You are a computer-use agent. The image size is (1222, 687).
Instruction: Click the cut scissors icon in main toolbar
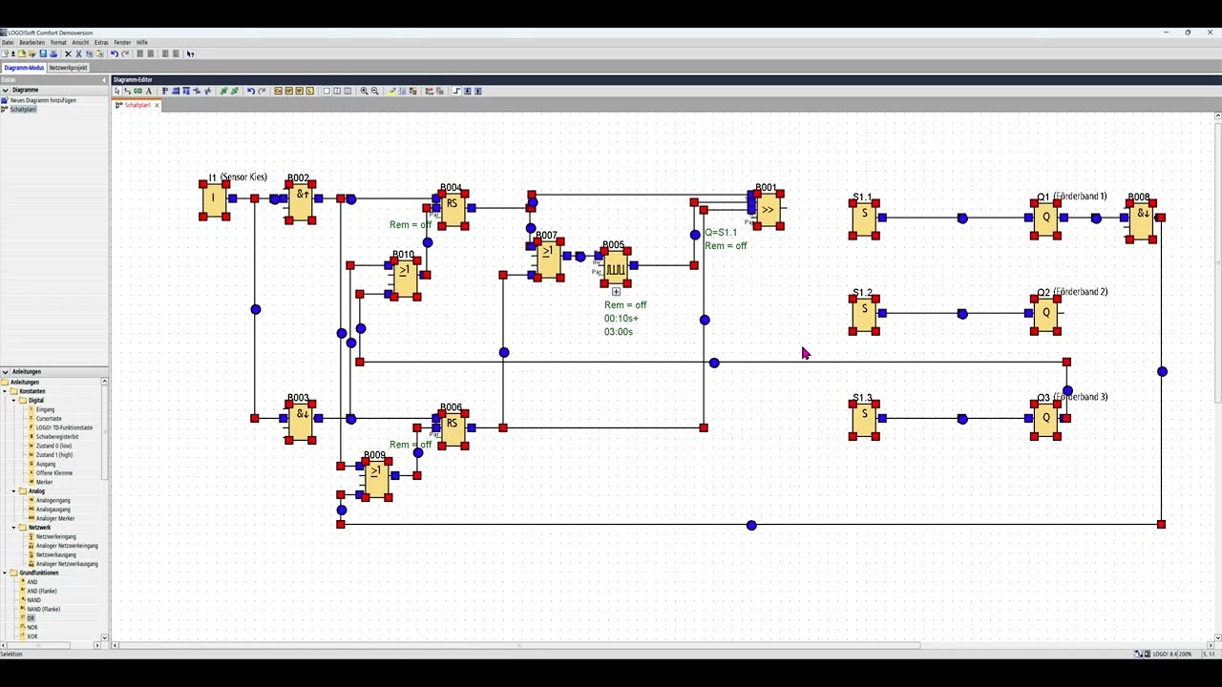(x=78, y=53)
